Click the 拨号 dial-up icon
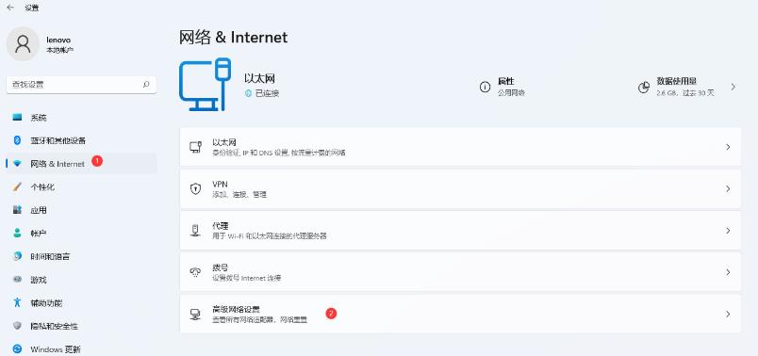 pos(195,272)
